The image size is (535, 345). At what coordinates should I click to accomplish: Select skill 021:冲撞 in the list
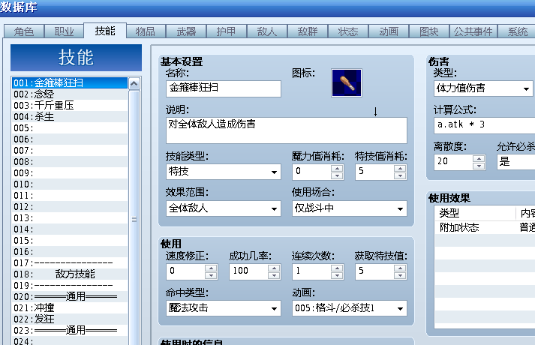point(70,307)
